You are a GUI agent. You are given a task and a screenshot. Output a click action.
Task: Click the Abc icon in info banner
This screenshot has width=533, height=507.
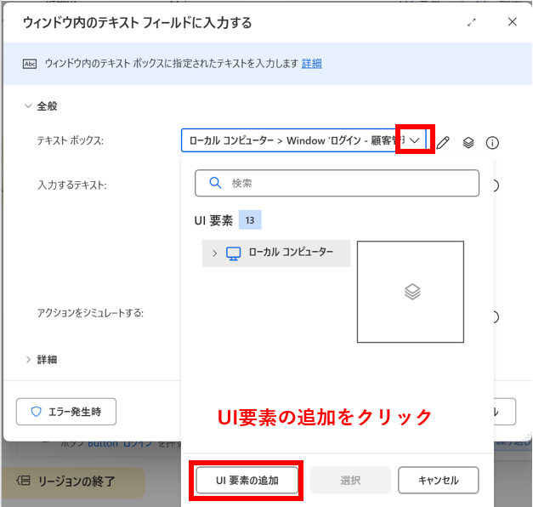(30, 64)
